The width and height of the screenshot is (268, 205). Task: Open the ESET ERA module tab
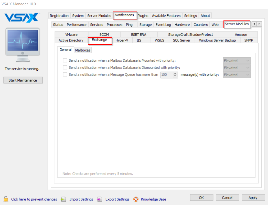coord(139,35)
